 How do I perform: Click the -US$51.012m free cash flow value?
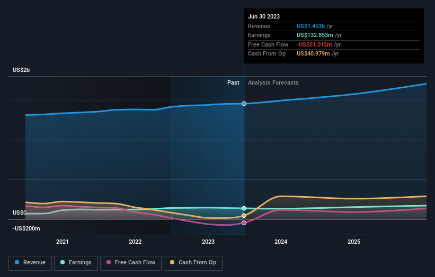tap(314, 44)
